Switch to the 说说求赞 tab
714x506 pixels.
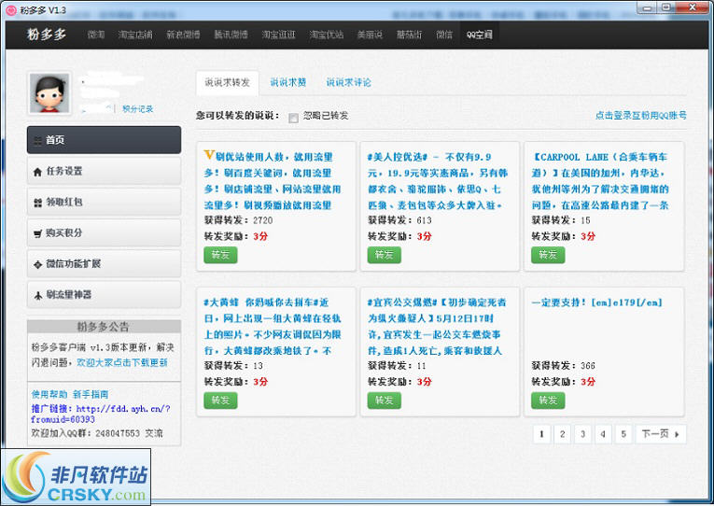[x=287, y=82]
